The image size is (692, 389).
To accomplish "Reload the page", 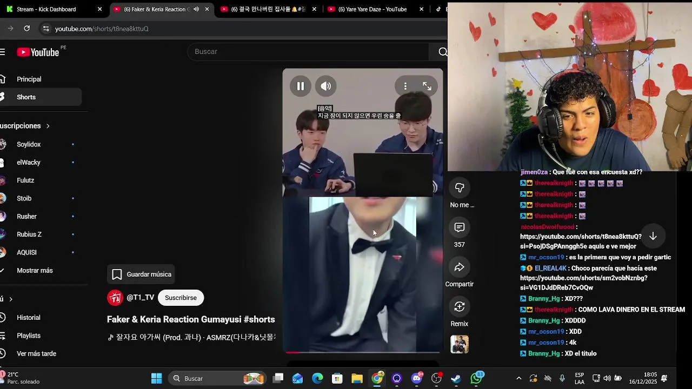I will (26, 29).
